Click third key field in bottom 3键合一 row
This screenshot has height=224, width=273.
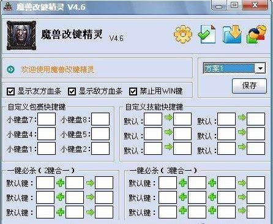226,212
